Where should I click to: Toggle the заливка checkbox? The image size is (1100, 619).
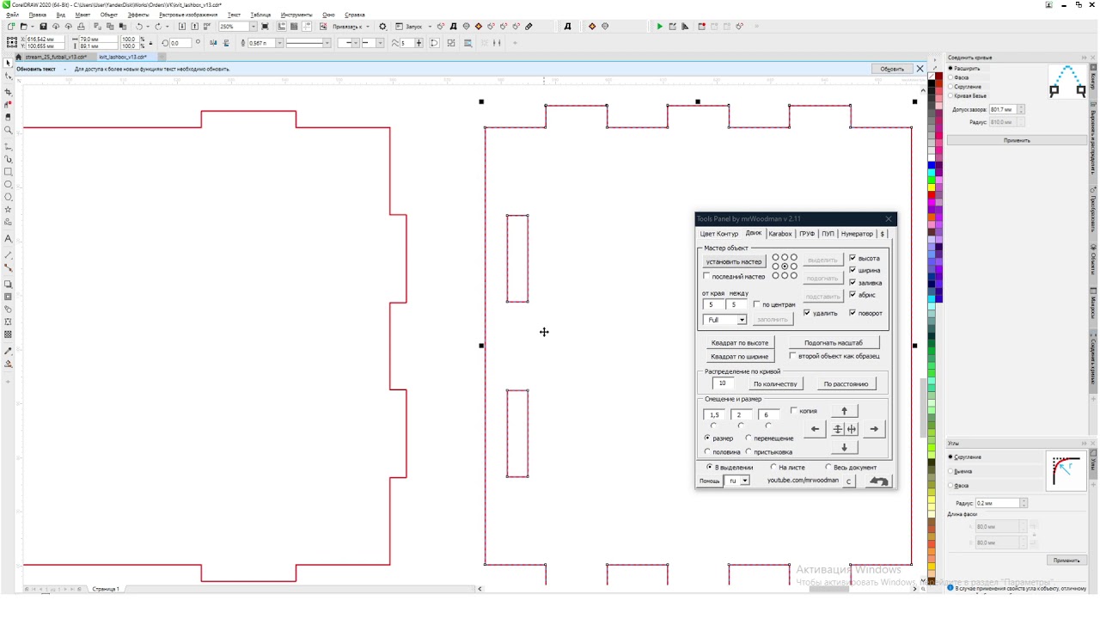pos(852,282)
